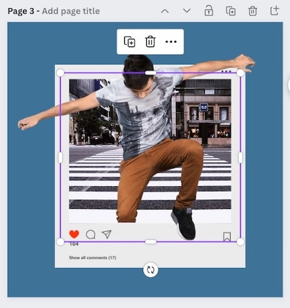Click Show all comments (17) text
290x308 pixels.
coord(93,258)
